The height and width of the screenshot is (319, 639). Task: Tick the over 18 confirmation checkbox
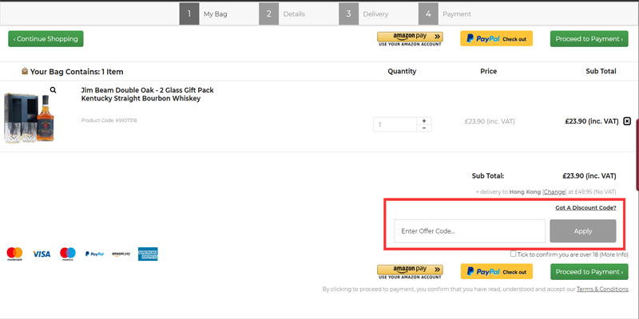click(513, 254)
